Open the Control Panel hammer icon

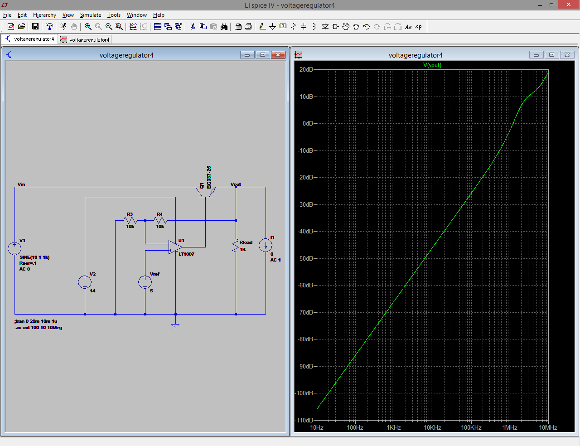coord(49,27)
